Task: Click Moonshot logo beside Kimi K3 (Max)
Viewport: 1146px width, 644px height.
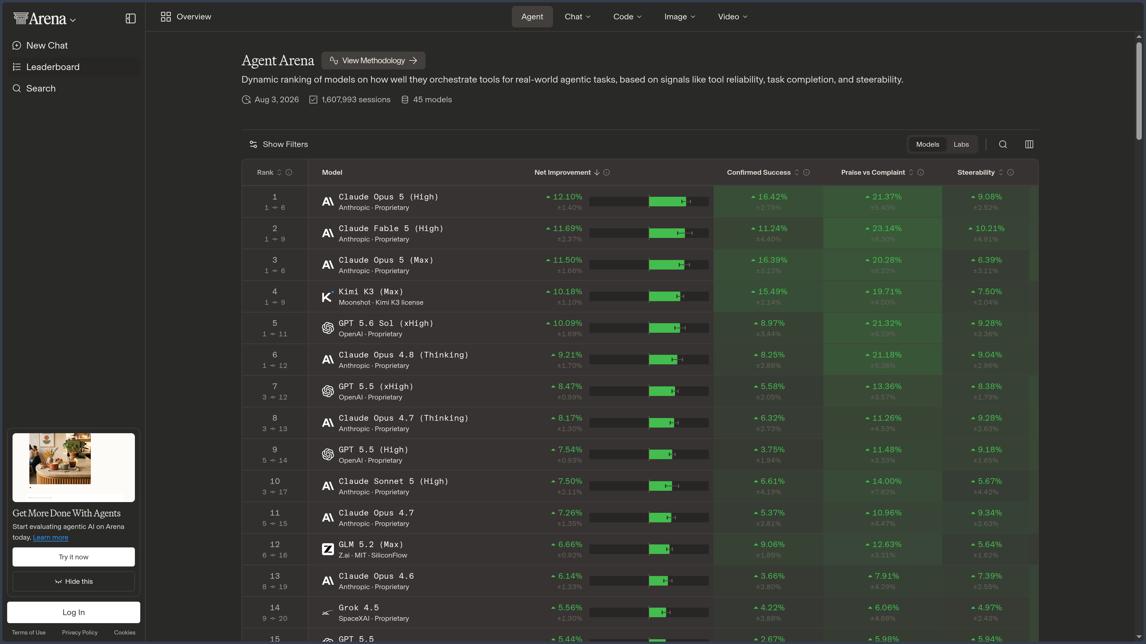Action: (327, 296)
